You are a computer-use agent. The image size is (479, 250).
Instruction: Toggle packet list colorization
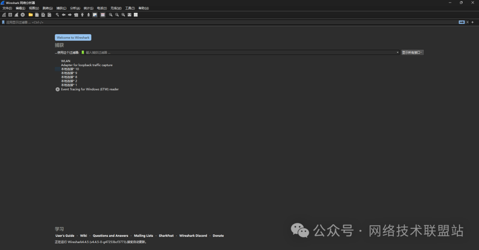pyautogui.click(x=102, y=15)
